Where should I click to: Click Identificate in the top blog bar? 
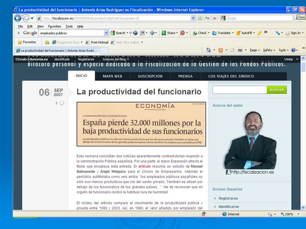click(x=62, y=59)
